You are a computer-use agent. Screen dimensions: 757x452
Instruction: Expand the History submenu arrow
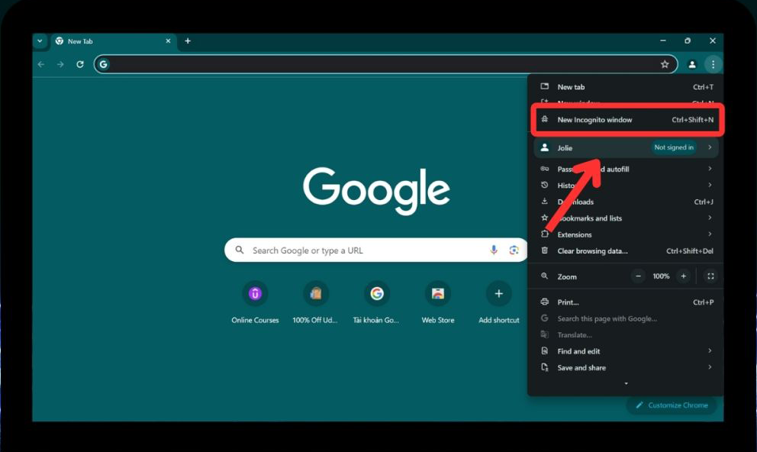pos(710,185)
